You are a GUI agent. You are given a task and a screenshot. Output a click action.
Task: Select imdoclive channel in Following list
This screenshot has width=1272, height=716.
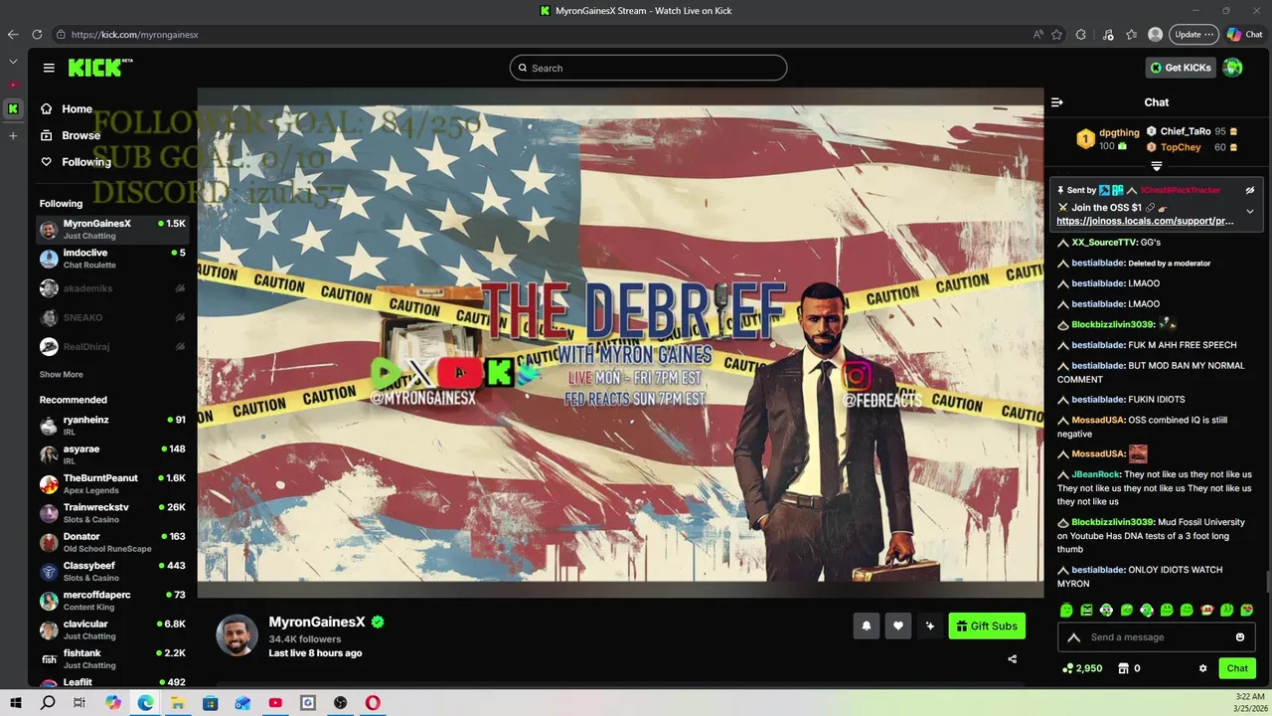(x=112, y=259)
